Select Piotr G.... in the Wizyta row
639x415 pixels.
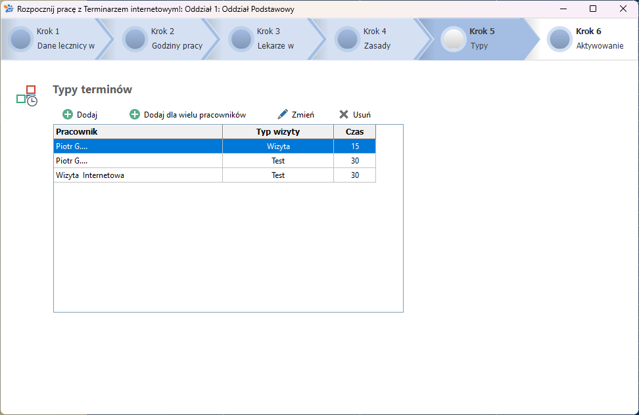click(x=138, y=146)
